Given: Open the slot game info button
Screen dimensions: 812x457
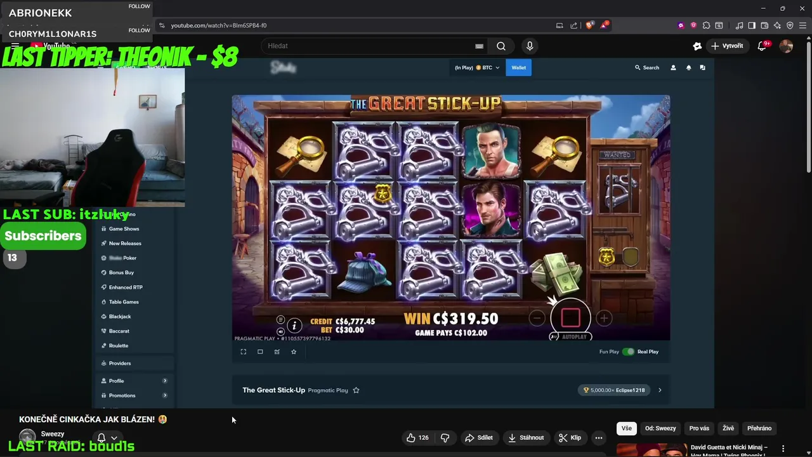Looking at the screenshot, I should (294, 326).
